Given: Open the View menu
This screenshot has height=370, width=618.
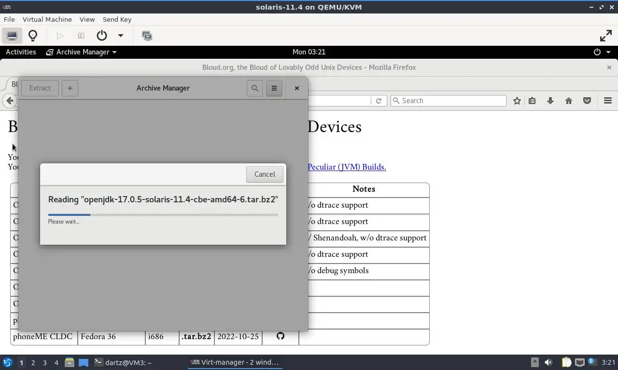Looking at the screenshot, I should coord(87,19).
